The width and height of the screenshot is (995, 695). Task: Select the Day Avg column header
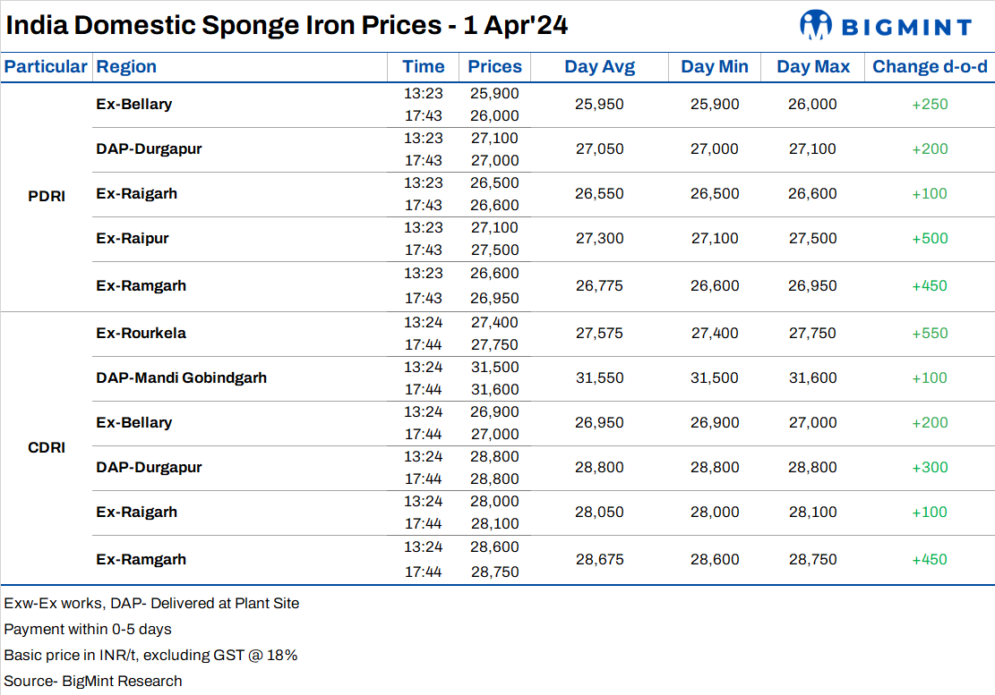pyautogui.click(x=599, y=66)
